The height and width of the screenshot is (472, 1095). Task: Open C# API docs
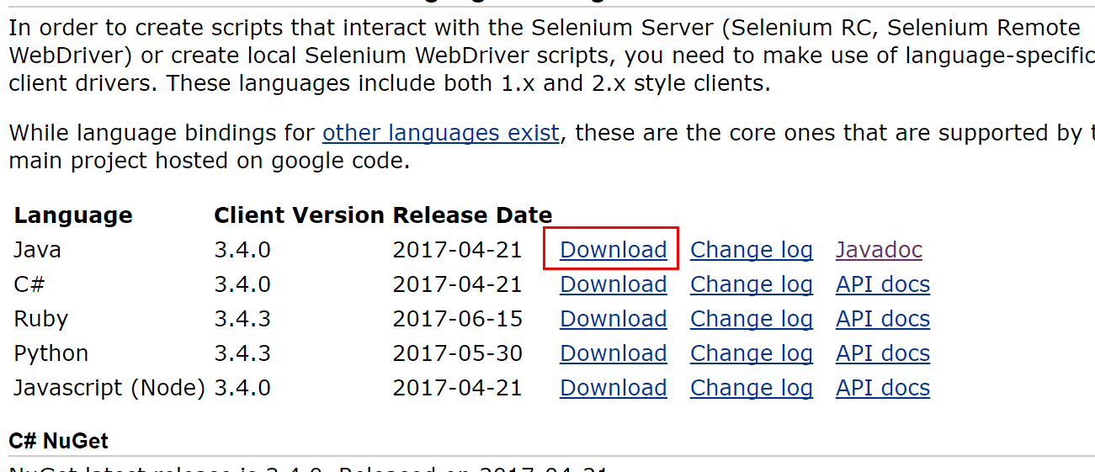click(882, 284)
